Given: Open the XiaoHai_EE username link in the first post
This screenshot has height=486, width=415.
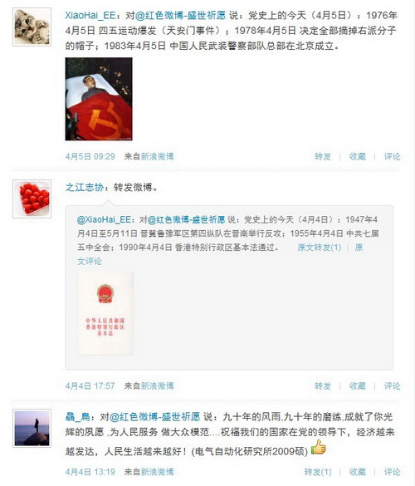Looking at the screenshot, I should click(x=90, y=16).
